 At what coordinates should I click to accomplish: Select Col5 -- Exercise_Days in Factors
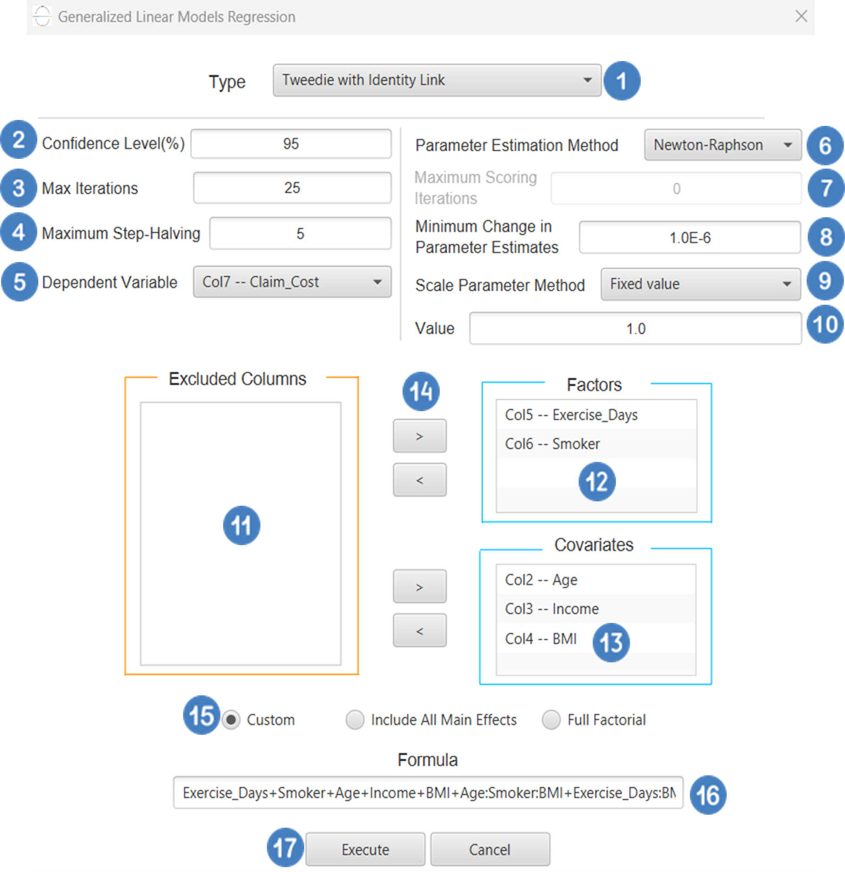click(596, 414)
